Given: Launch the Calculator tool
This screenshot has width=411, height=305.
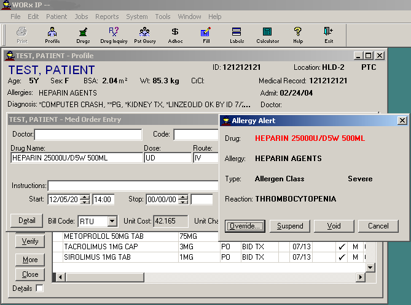Looking at the screenshot, I should (x=267, y=35).
